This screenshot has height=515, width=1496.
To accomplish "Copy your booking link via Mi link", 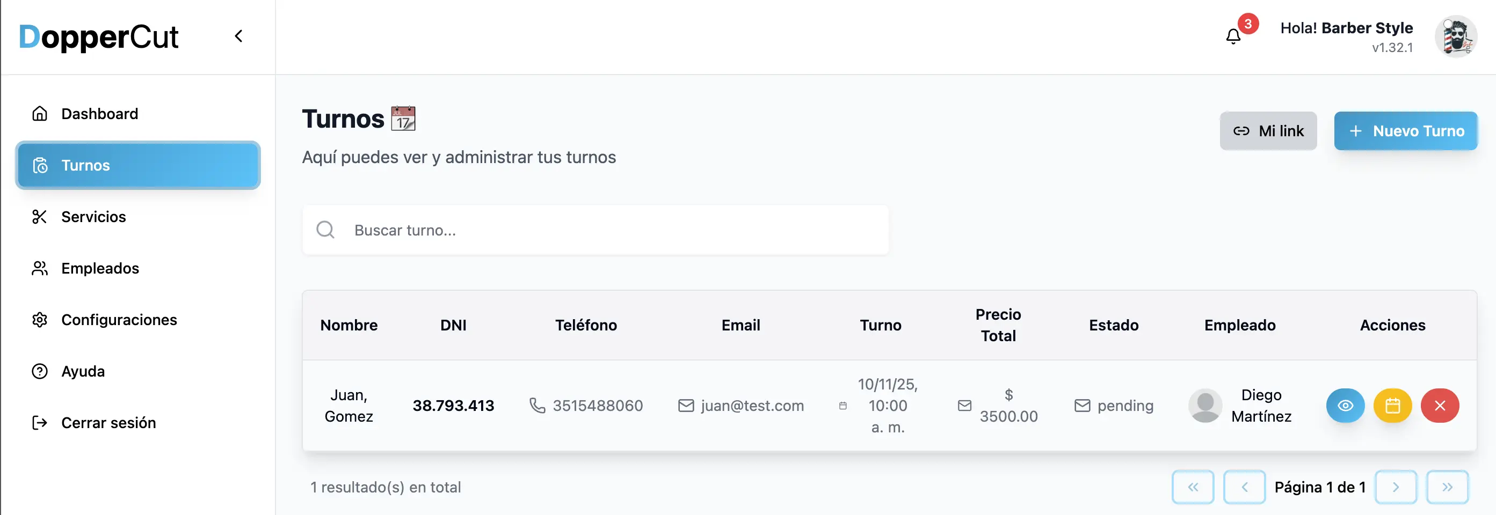I will coord(1268,130).
